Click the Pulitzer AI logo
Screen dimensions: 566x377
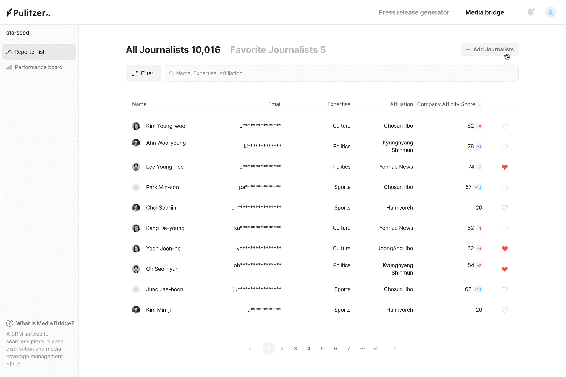[x=28, y=13]
